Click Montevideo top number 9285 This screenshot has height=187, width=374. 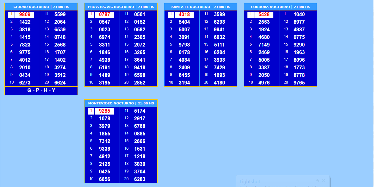[x=104, y=111]
